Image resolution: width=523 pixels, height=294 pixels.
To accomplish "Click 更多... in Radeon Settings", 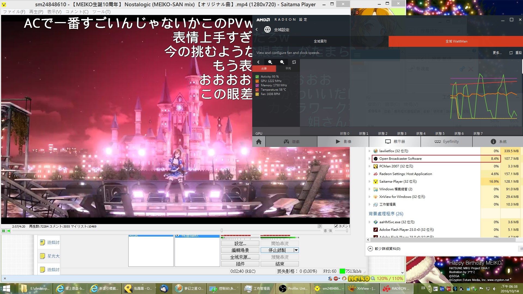I will tap(497, 53).
